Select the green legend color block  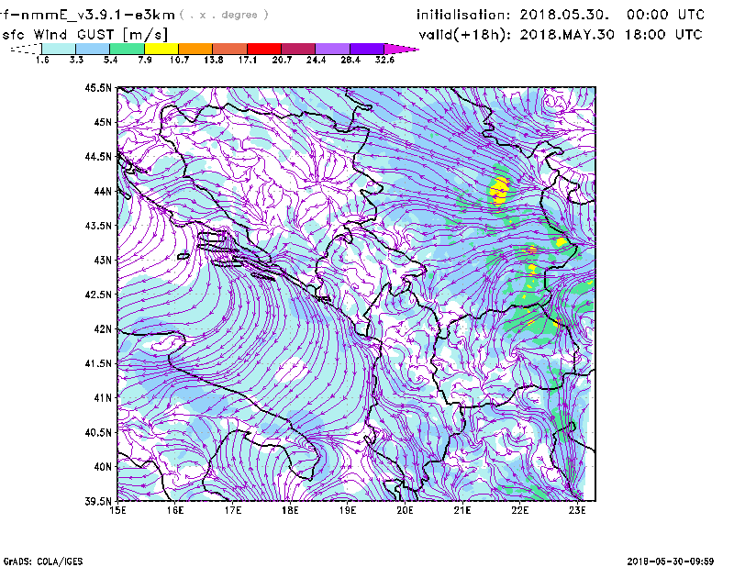click(128, 49)
